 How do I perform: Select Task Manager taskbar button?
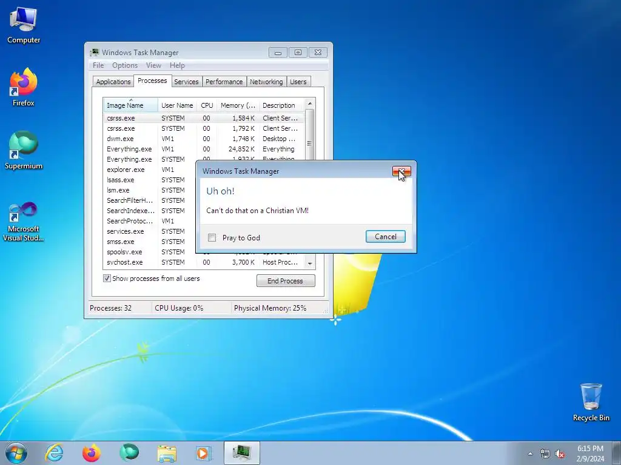coord(242,453)
